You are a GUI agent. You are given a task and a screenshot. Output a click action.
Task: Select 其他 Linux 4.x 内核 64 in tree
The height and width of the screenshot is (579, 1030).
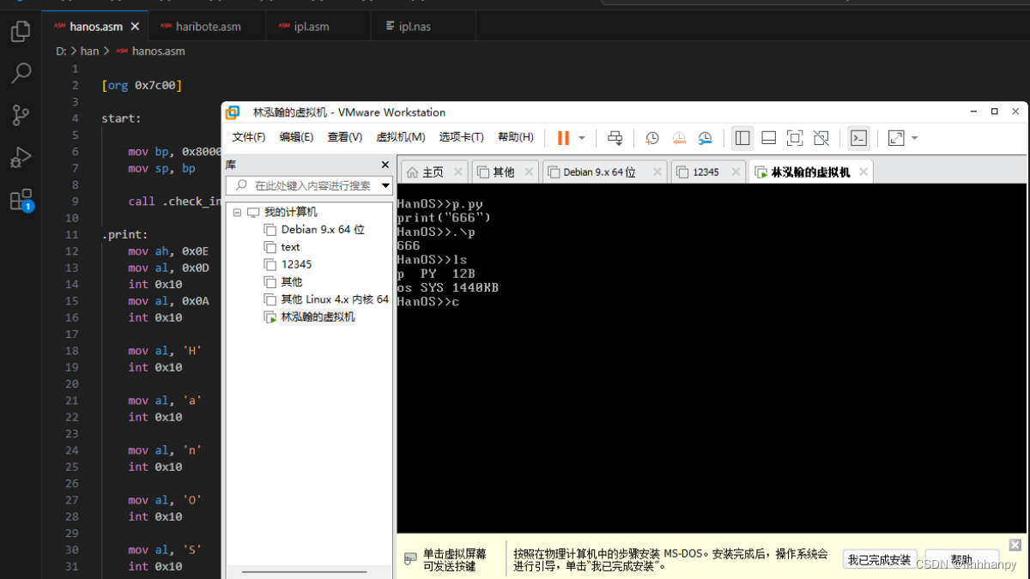click(335, 299)
